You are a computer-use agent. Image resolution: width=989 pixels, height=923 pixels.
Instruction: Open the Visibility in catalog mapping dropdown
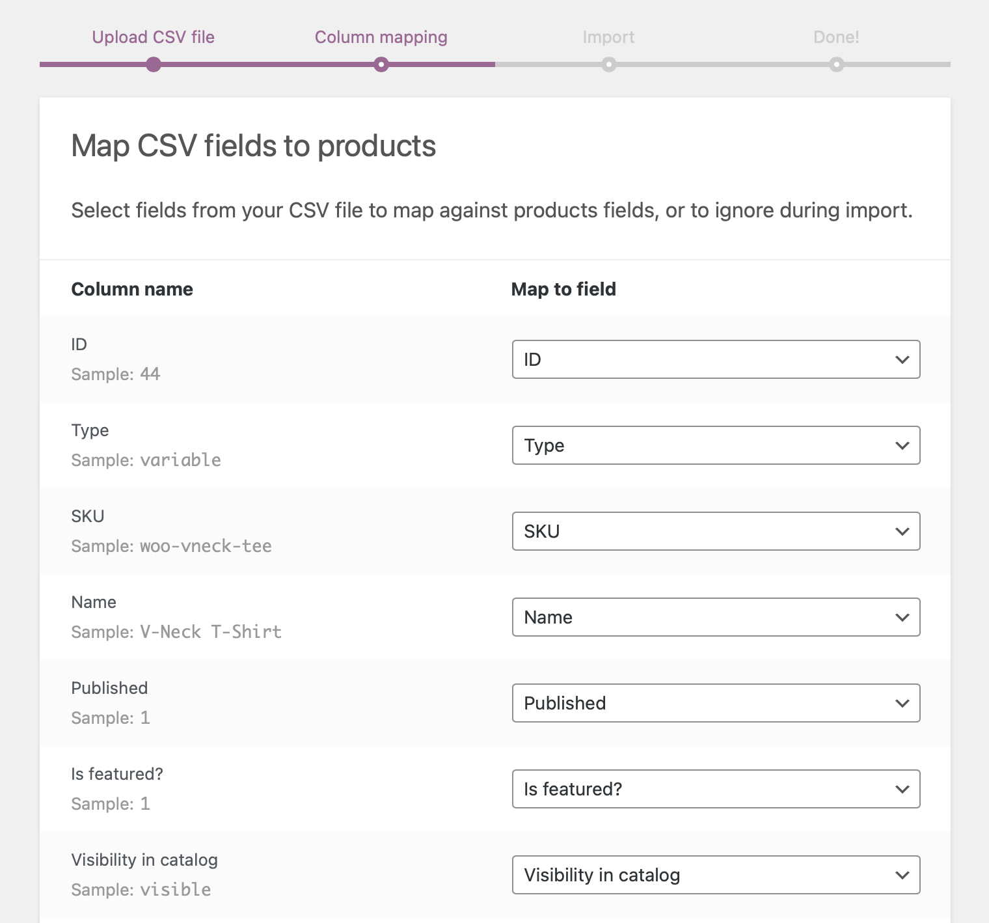pos(716,875)
